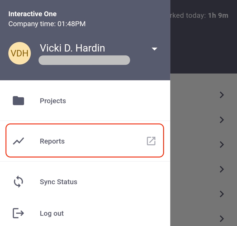Click the Interactive One company name
Viewport: 237px width, 226px height.
(x=32, y=14)
